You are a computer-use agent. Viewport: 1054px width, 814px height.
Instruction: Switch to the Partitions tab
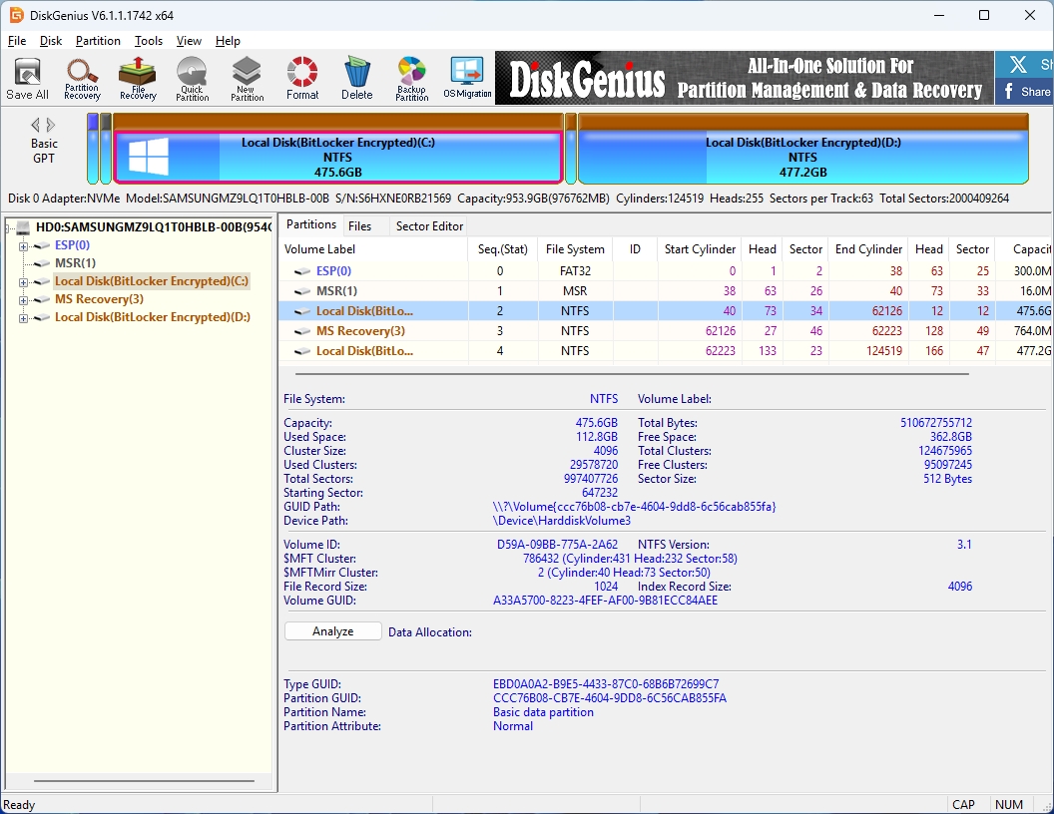(x=310, y=225)
